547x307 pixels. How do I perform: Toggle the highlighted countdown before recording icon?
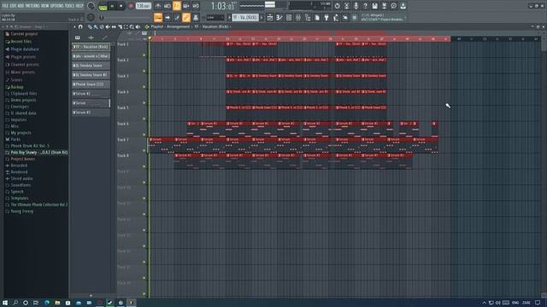[177, 6]
